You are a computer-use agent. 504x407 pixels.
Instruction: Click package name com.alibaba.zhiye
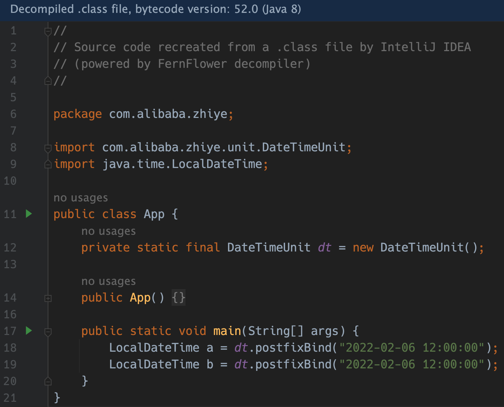pyautogui.click(x=168, y=114)
